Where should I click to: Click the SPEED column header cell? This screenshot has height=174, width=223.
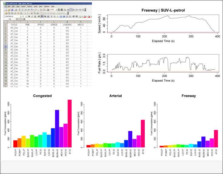tap(41, 25)
